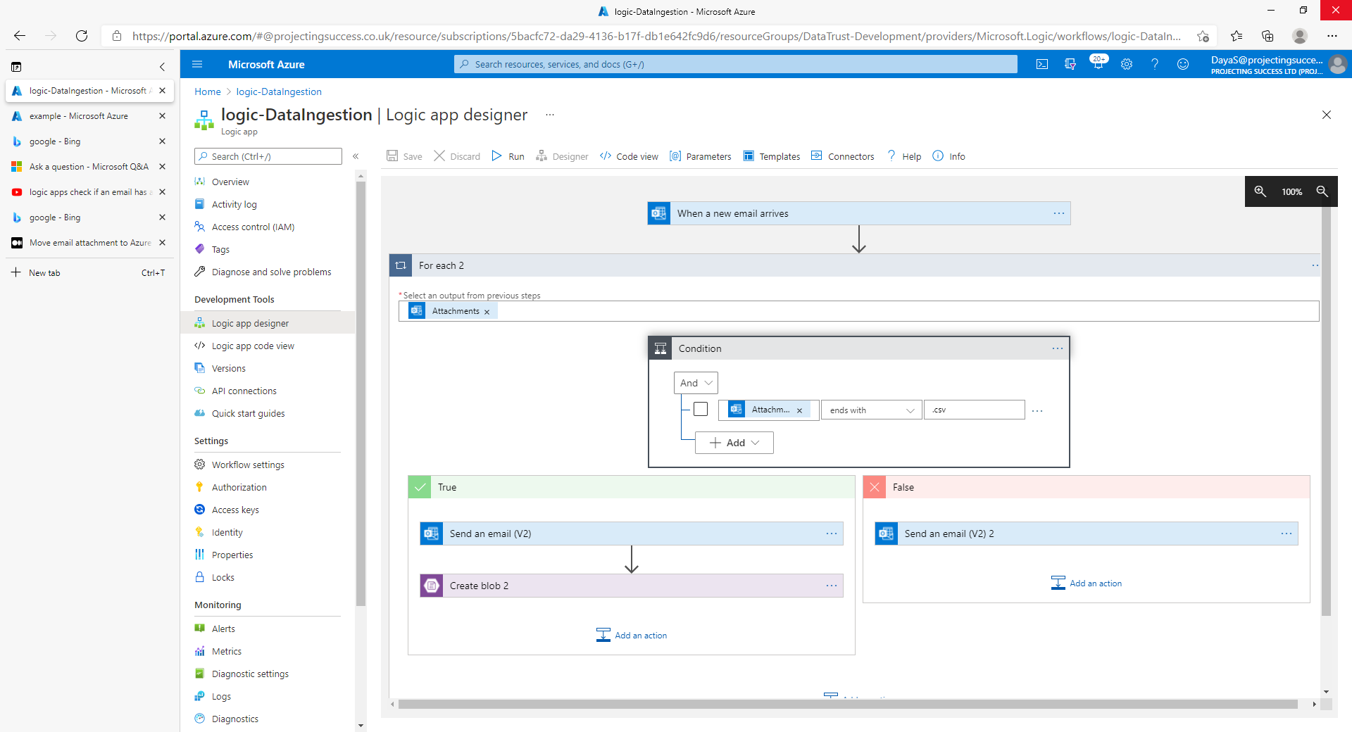The height and width of the screenshot is (732, 1352).
Task: Remove the Attachm... token in condition
Action: (x=799, y=410)
